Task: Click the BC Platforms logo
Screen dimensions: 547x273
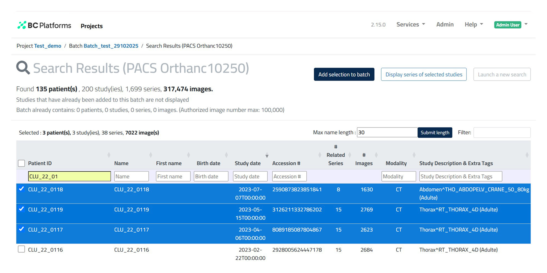Action: (x=44, y=25)
